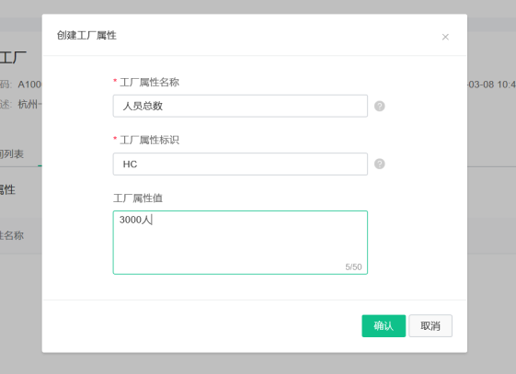Click the 工厂属性值 field label

tap(138, 198)
